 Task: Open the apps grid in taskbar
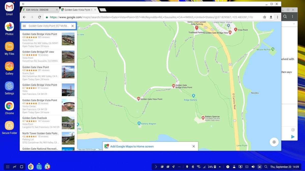click(8, 167)
